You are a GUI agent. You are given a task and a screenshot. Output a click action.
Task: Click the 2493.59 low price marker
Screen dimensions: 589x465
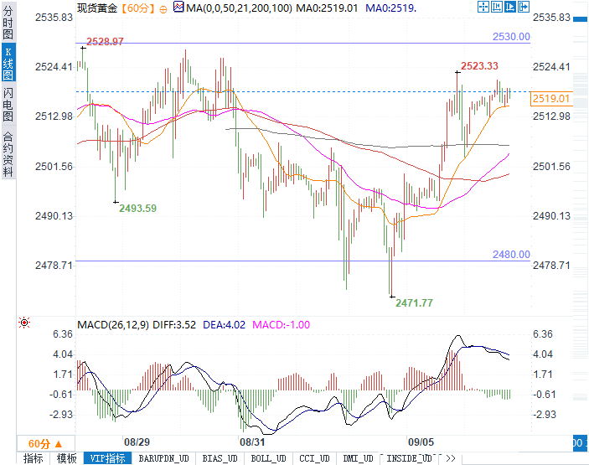(x=138, y=208)
